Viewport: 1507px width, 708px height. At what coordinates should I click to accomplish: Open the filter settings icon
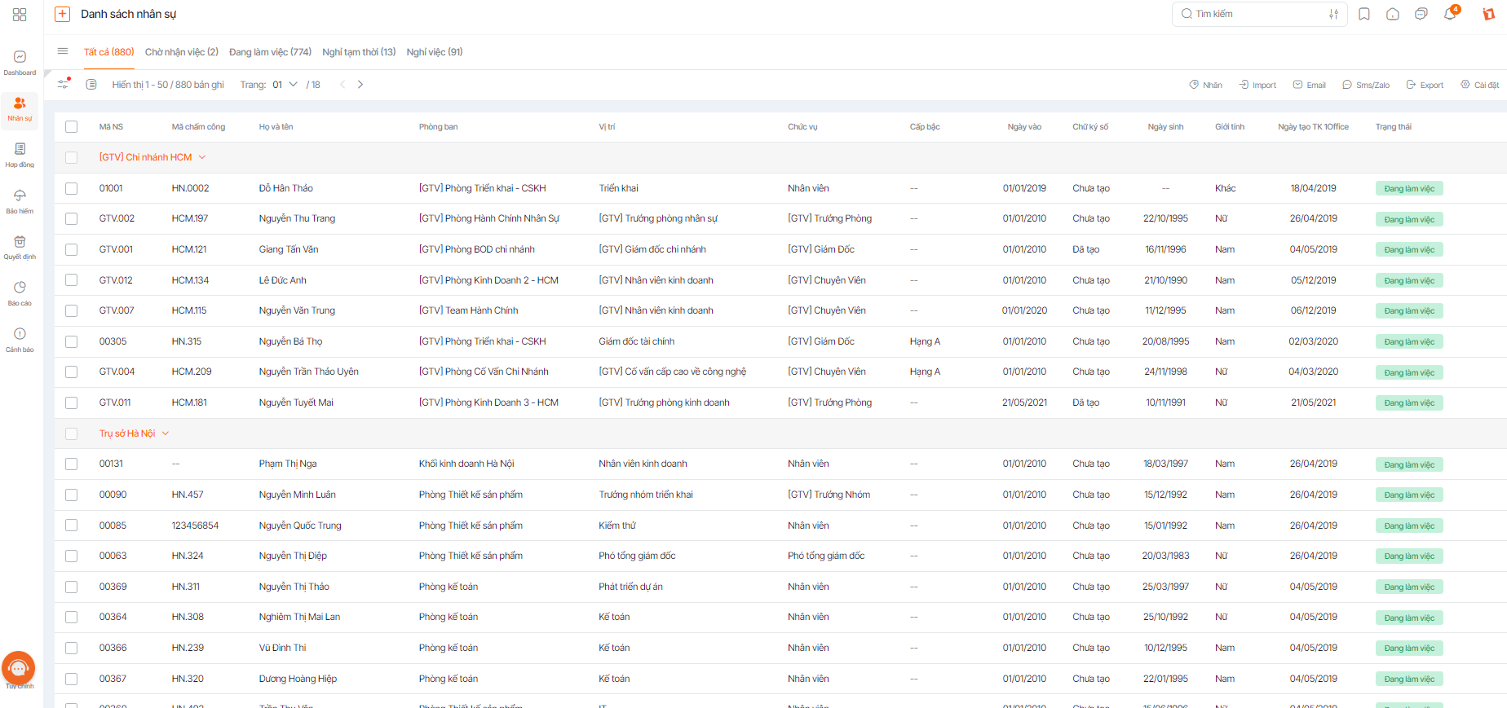(63, 84)
